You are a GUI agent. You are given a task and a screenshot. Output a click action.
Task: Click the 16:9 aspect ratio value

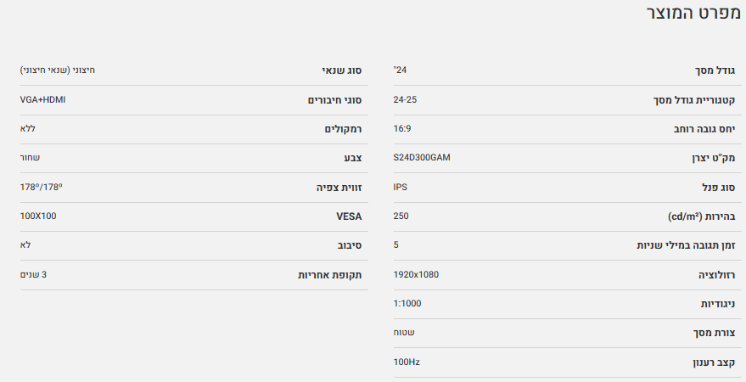click(x=403, y=128)
